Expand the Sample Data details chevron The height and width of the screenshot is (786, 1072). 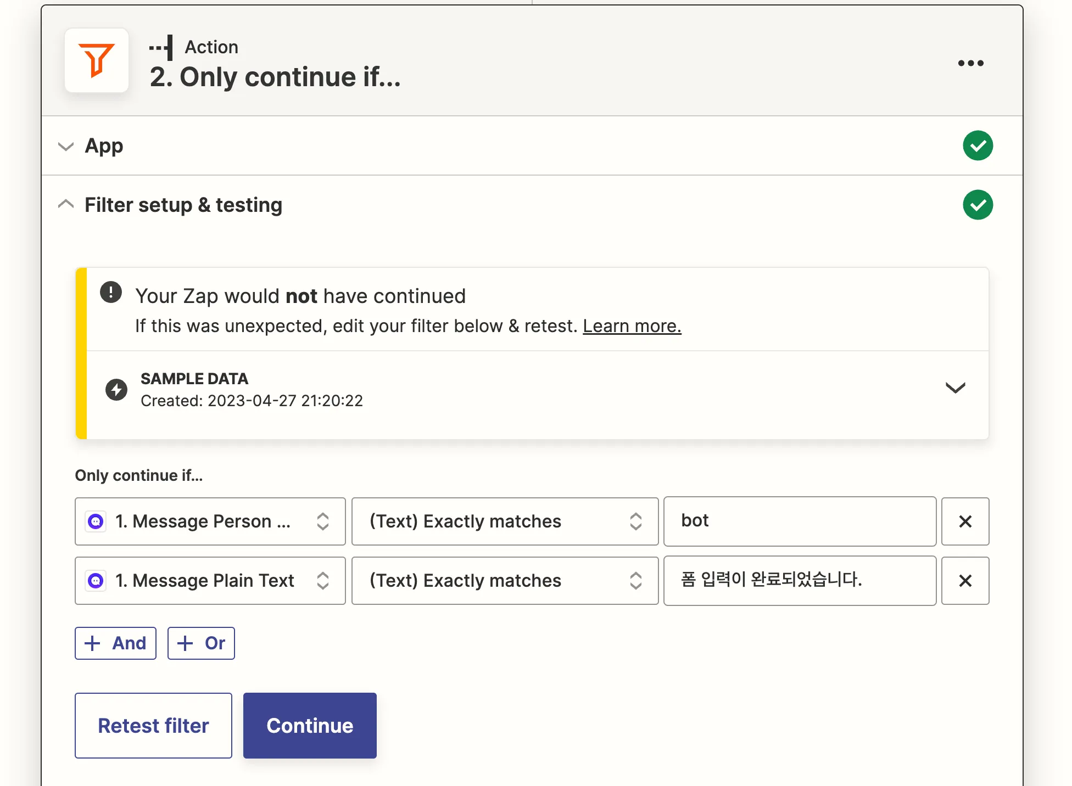(x=955, y=388)
